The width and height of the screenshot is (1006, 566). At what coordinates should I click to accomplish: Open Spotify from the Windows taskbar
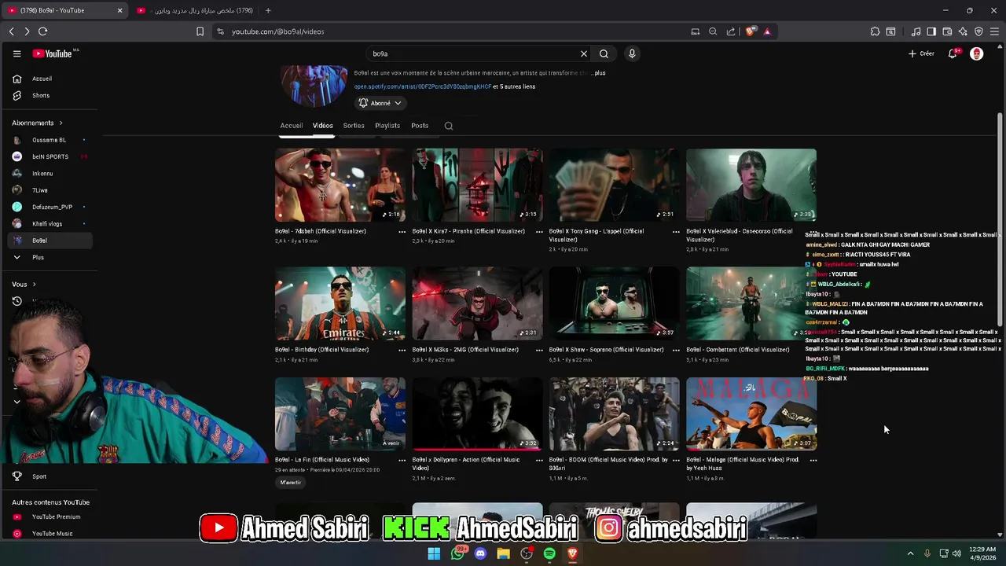(x=549, y=553)
